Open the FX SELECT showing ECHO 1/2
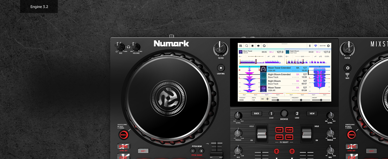388x159 pixels. 242,99
